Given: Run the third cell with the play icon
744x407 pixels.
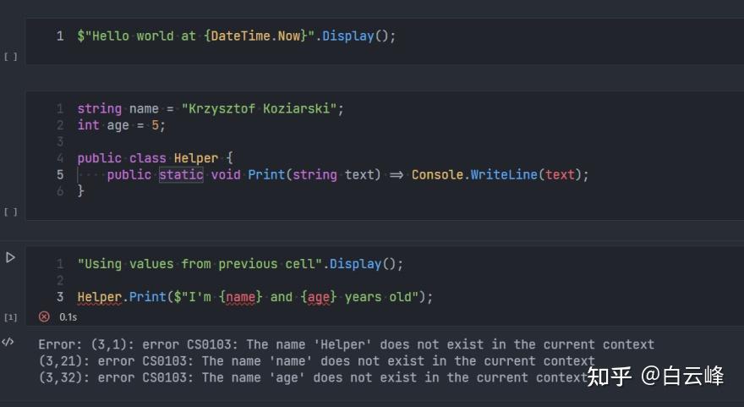Looking at the screenshot, I should 10,257.
